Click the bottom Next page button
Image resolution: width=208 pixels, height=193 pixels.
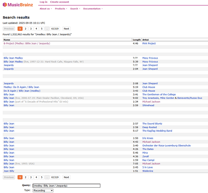(66, 177)
